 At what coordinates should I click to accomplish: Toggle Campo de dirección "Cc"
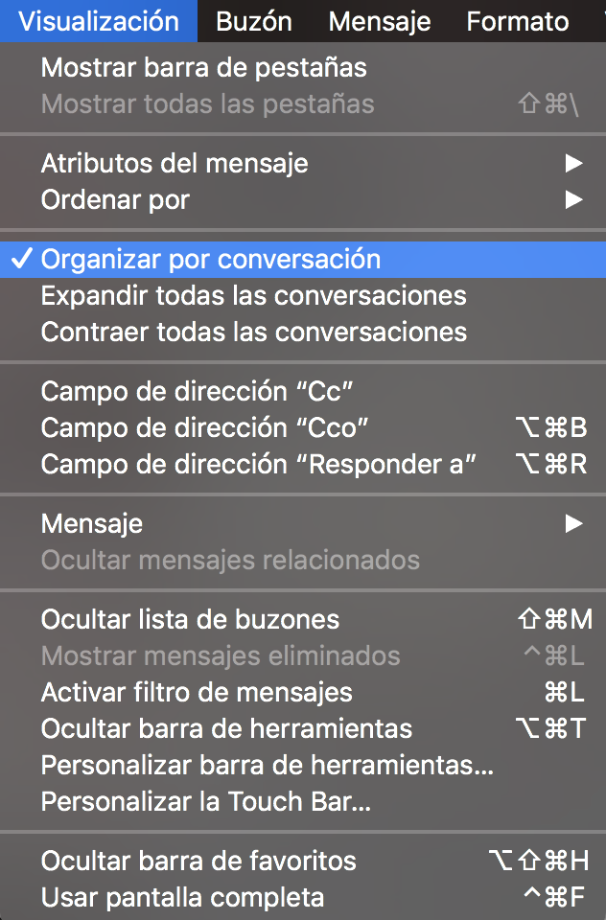tap(191, 392)
